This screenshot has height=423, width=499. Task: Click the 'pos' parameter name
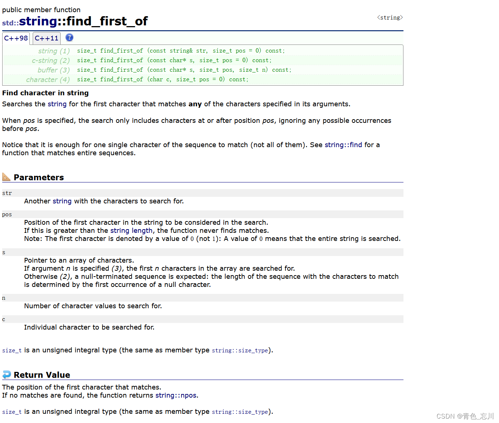pyautogui.click(x=7, y=214)
